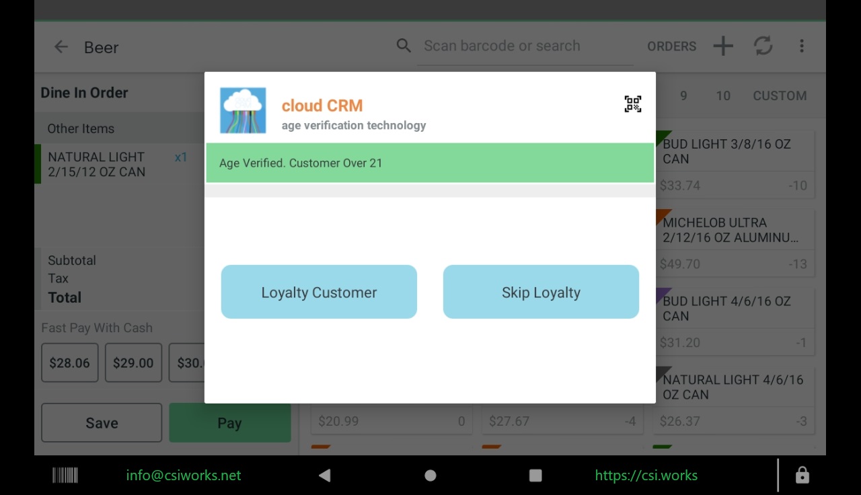861x495 pixels.
Task: Click the $33.74 price of Bud Light
Action: point(680,186)
